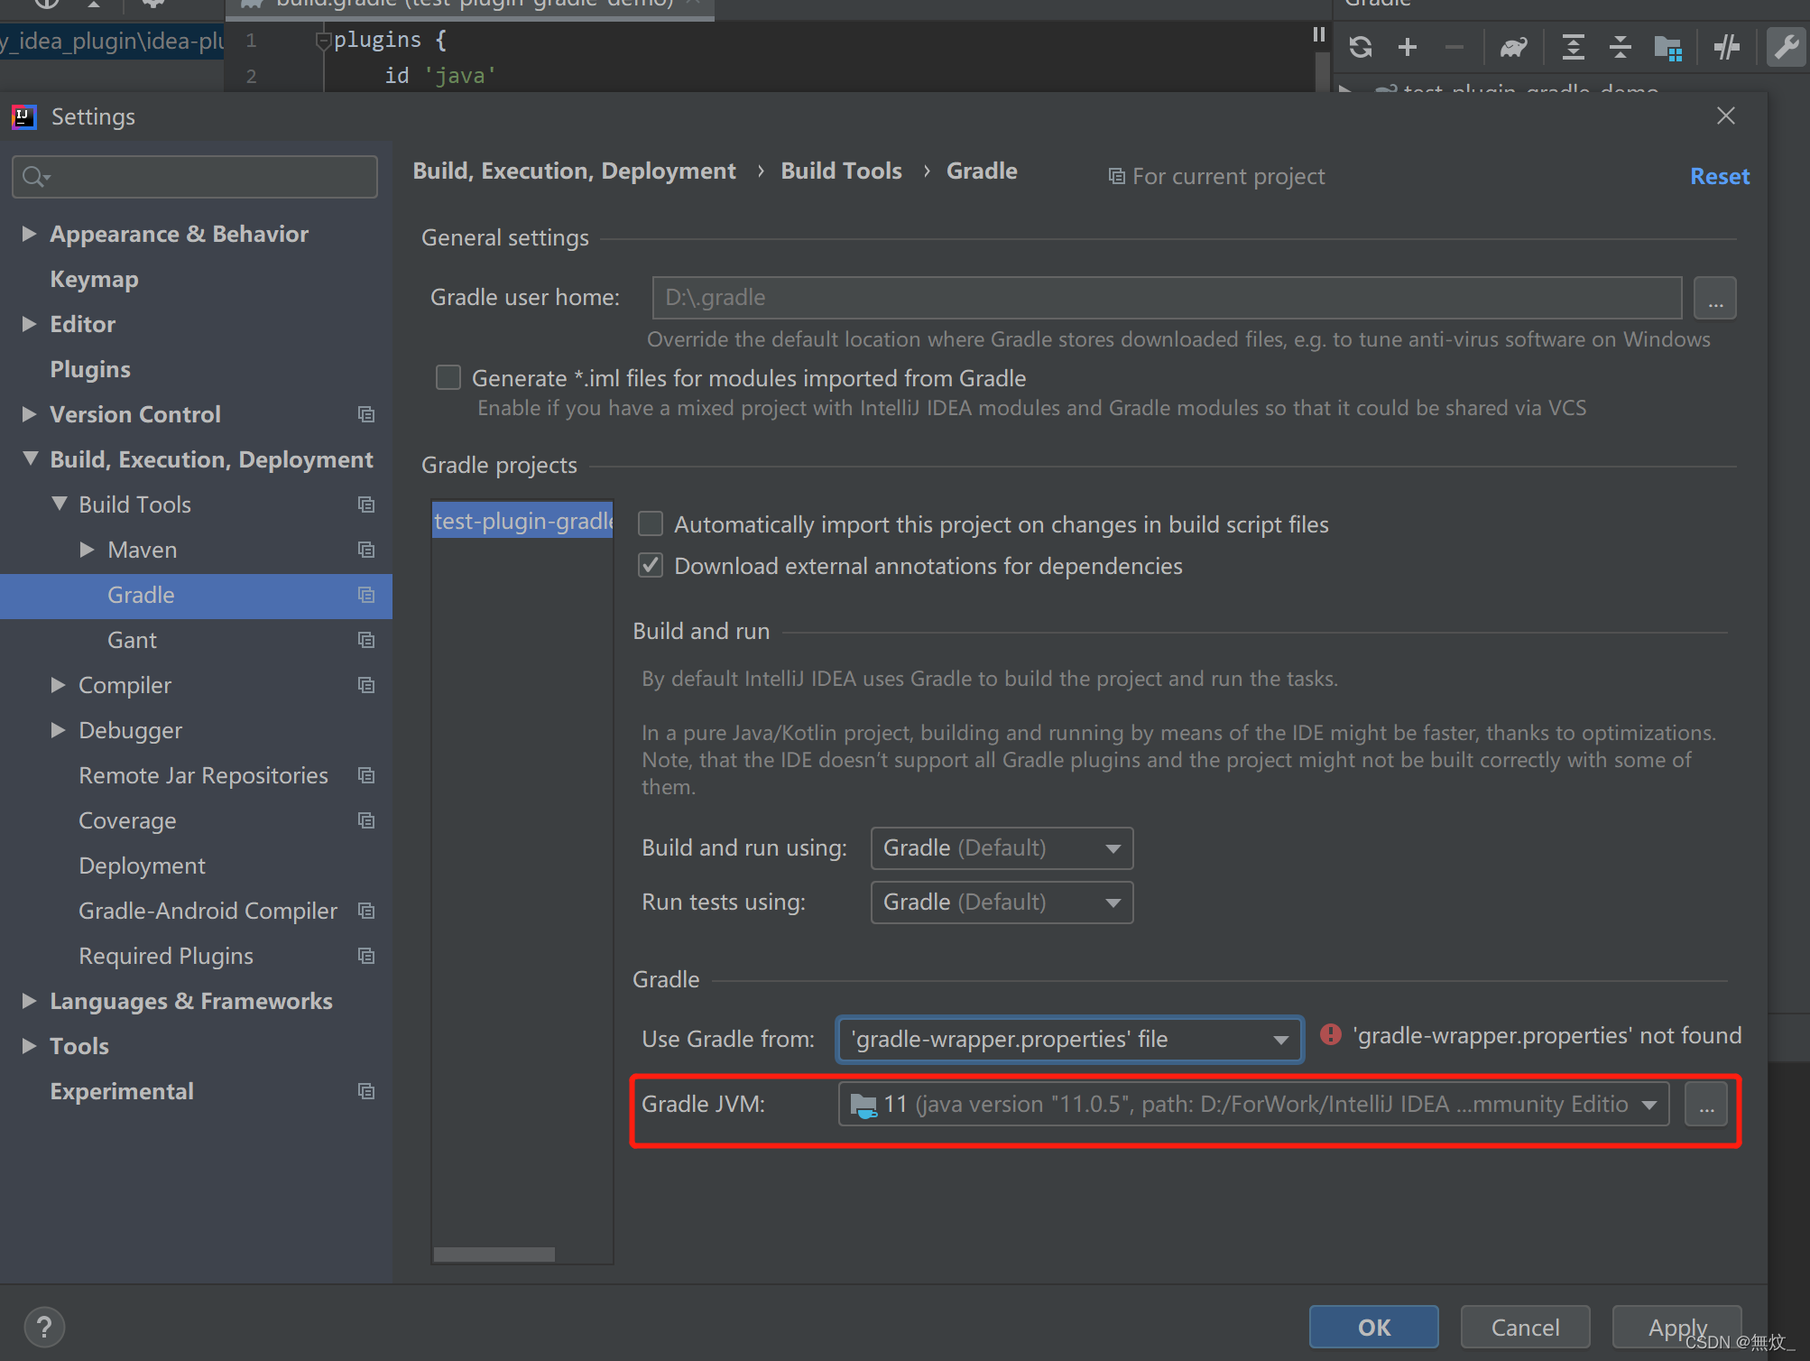Check Automatically import this project option
This screenshot has height=1361, width=1810.
click(651, 523)
